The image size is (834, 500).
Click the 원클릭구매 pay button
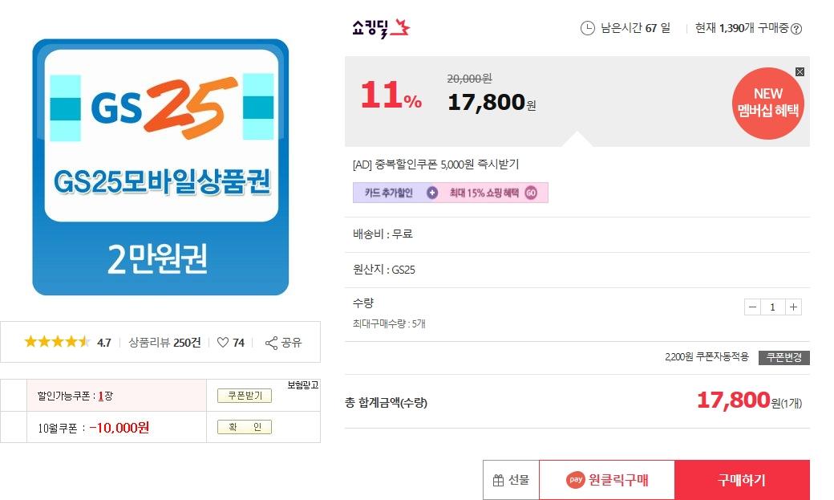pyautogui.click(x=607, y=481)
